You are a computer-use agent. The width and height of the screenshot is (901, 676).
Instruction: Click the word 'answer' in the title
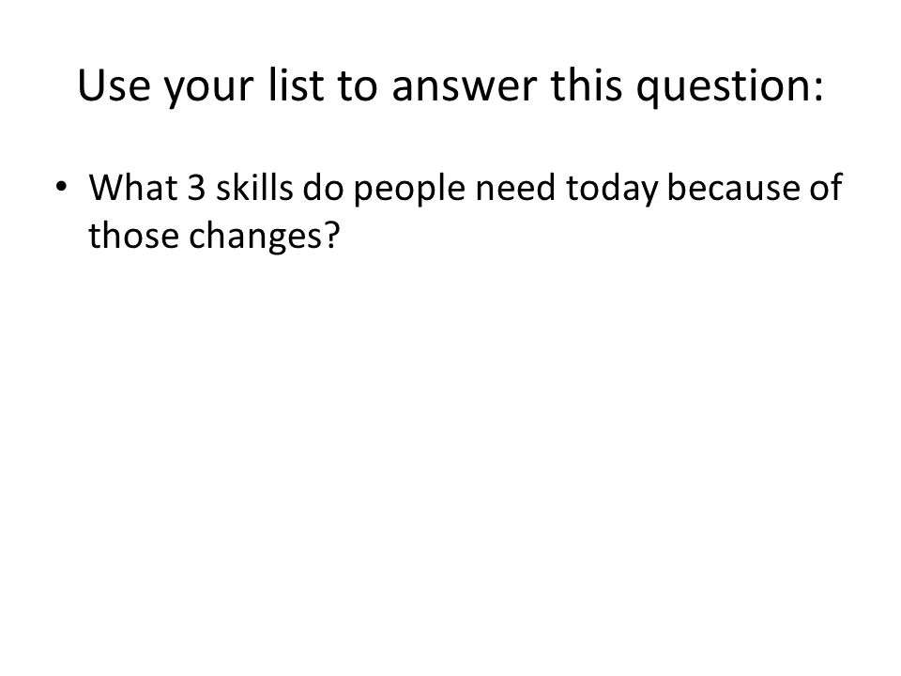[465, 88]
